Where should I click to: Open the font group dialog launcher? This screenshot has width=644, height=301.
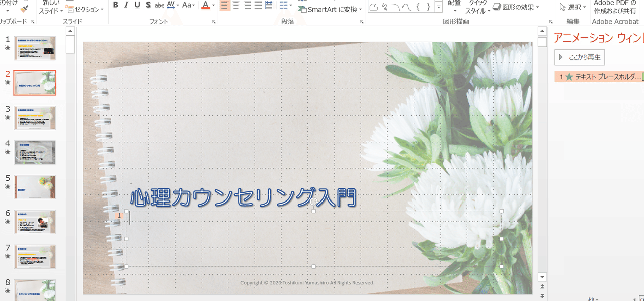[x=214, y=22]
